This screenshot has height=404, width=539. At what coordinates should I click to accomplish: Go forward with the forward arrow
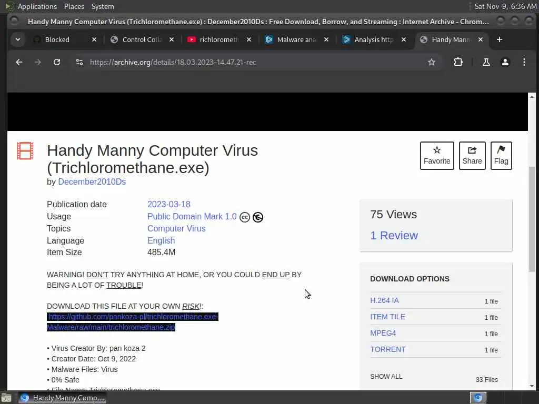tap(38, 62)
